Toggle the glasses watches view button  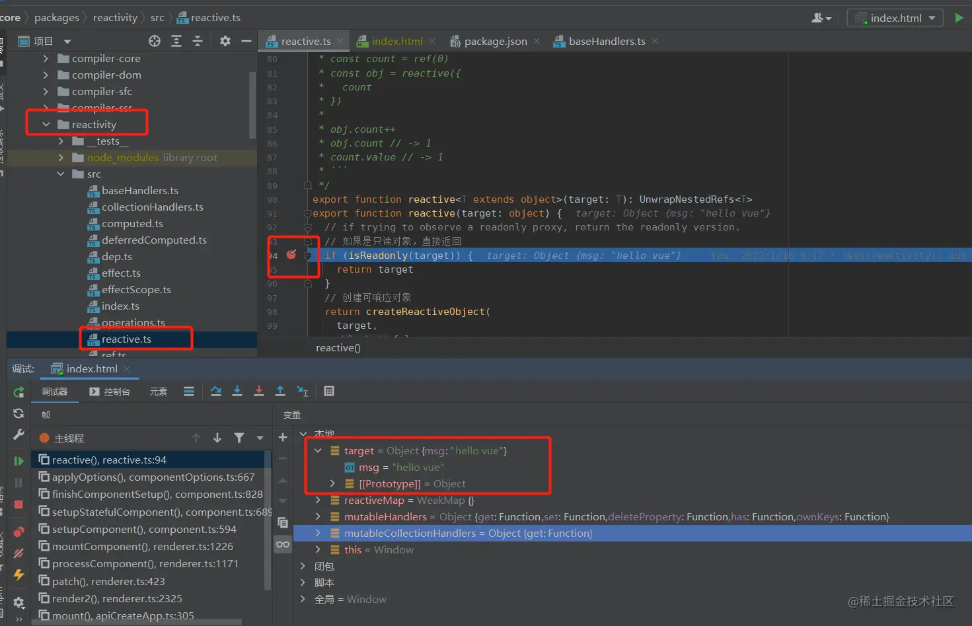tap(283, 544)
